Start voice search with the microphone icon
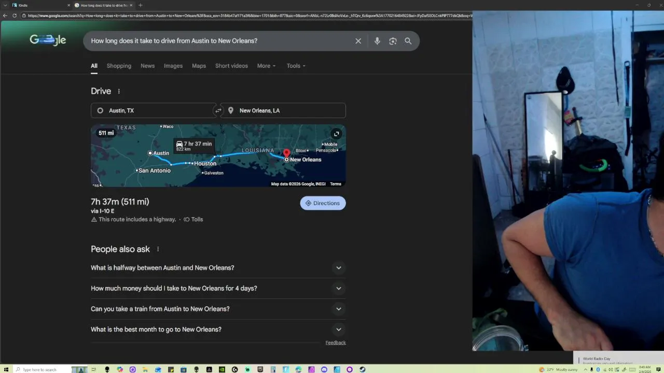This screenshot has width=664, height=373. (x=377, y=41)
